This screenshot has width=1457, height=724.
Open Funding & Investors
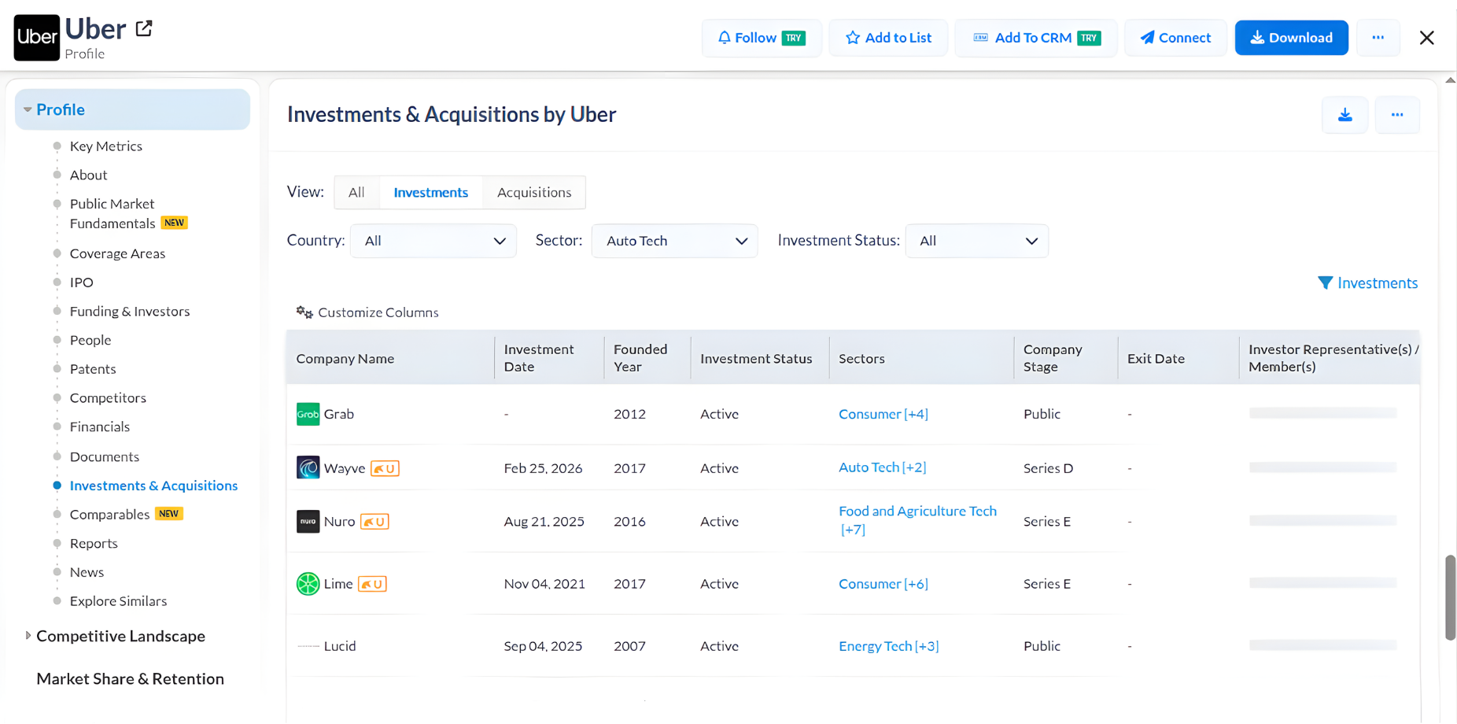[x=130, y=312]
